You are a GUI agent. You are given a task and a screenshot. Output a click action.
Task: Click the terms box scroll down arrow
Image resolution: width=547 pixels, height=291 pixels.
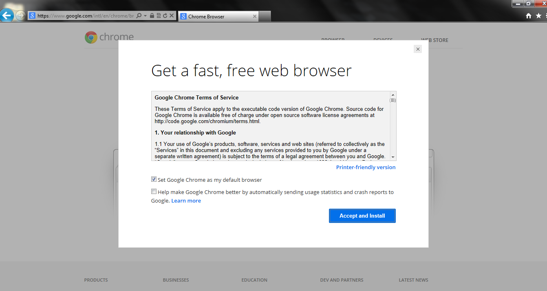click(393, 157)
